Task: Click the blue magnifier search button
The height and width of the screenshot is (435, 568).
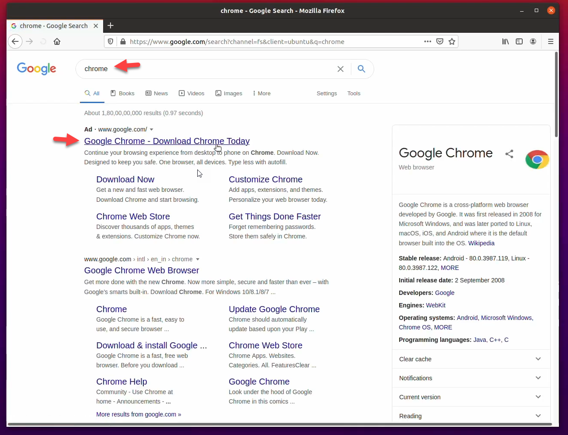Action: point(362,69)
